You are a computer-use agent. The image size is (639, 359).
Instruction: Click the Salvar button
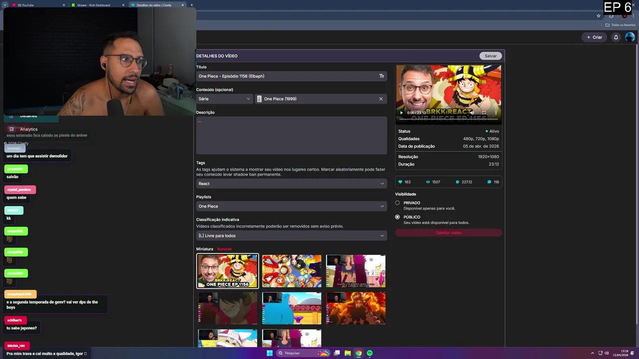491,56
